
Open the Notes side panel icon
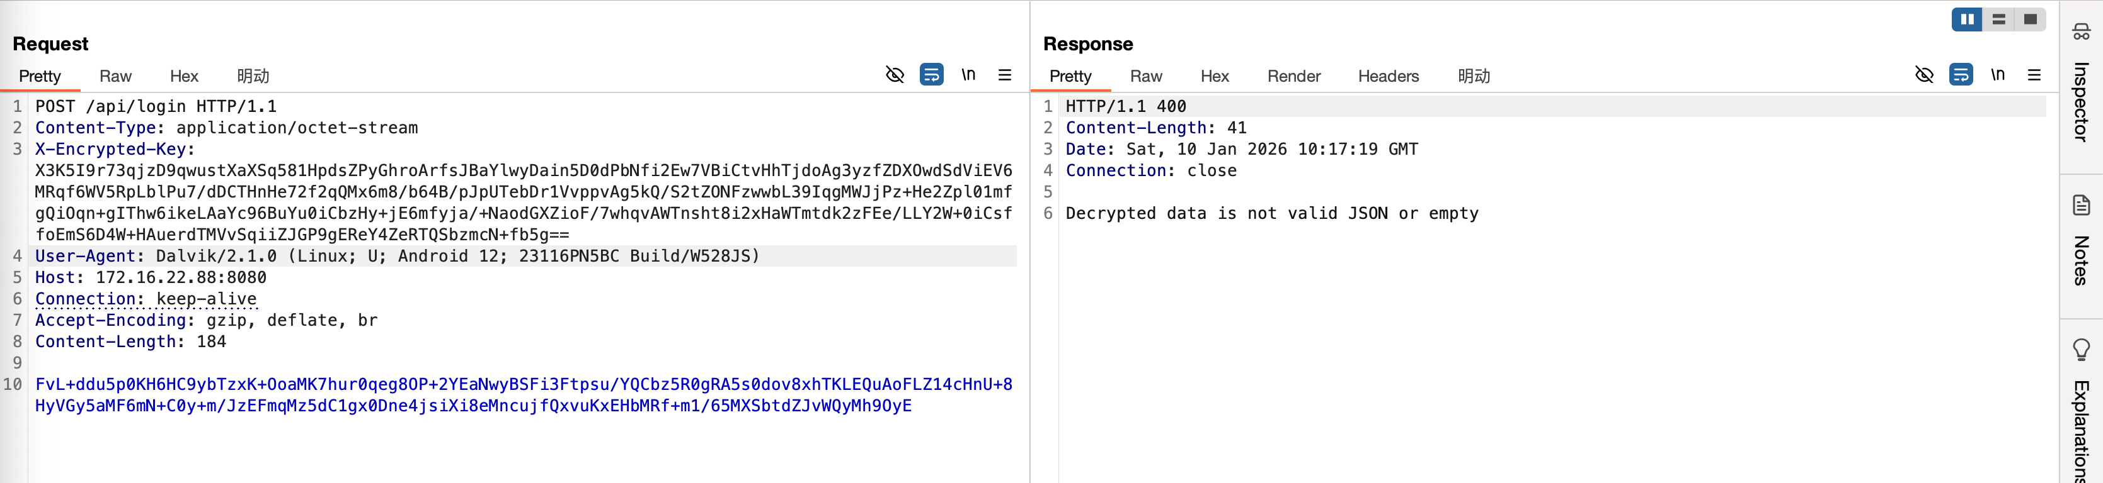[2081, 204]
